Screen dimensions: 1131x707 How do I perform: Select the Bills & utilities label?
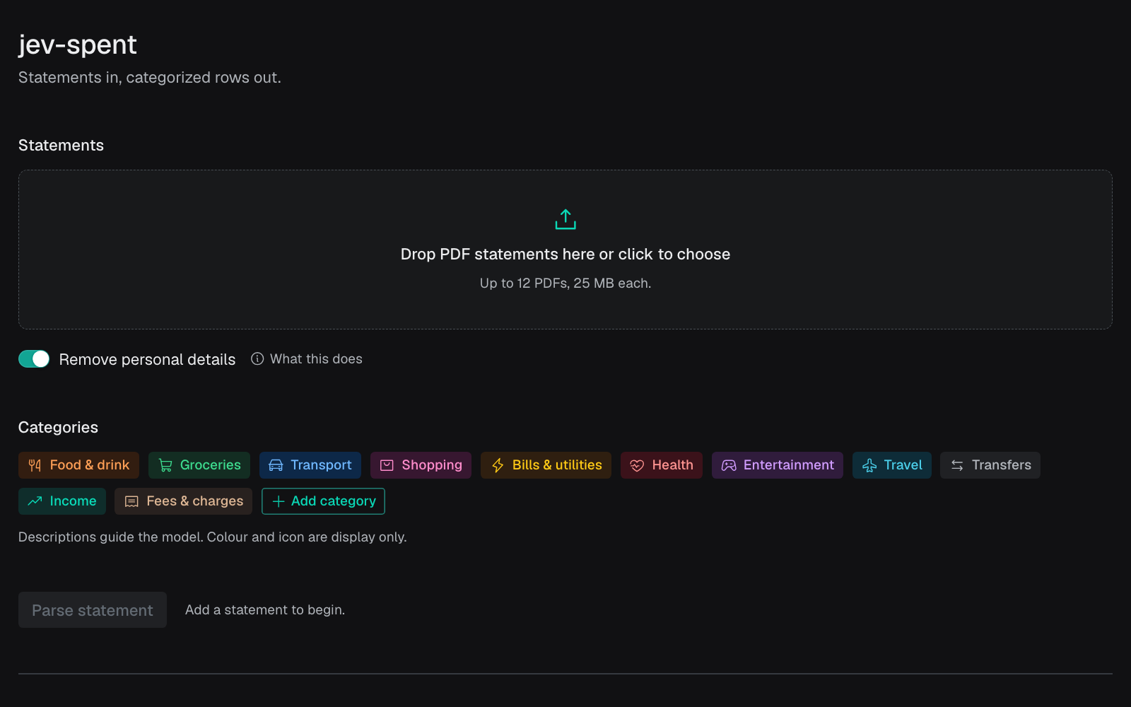[x=557, y=465]
